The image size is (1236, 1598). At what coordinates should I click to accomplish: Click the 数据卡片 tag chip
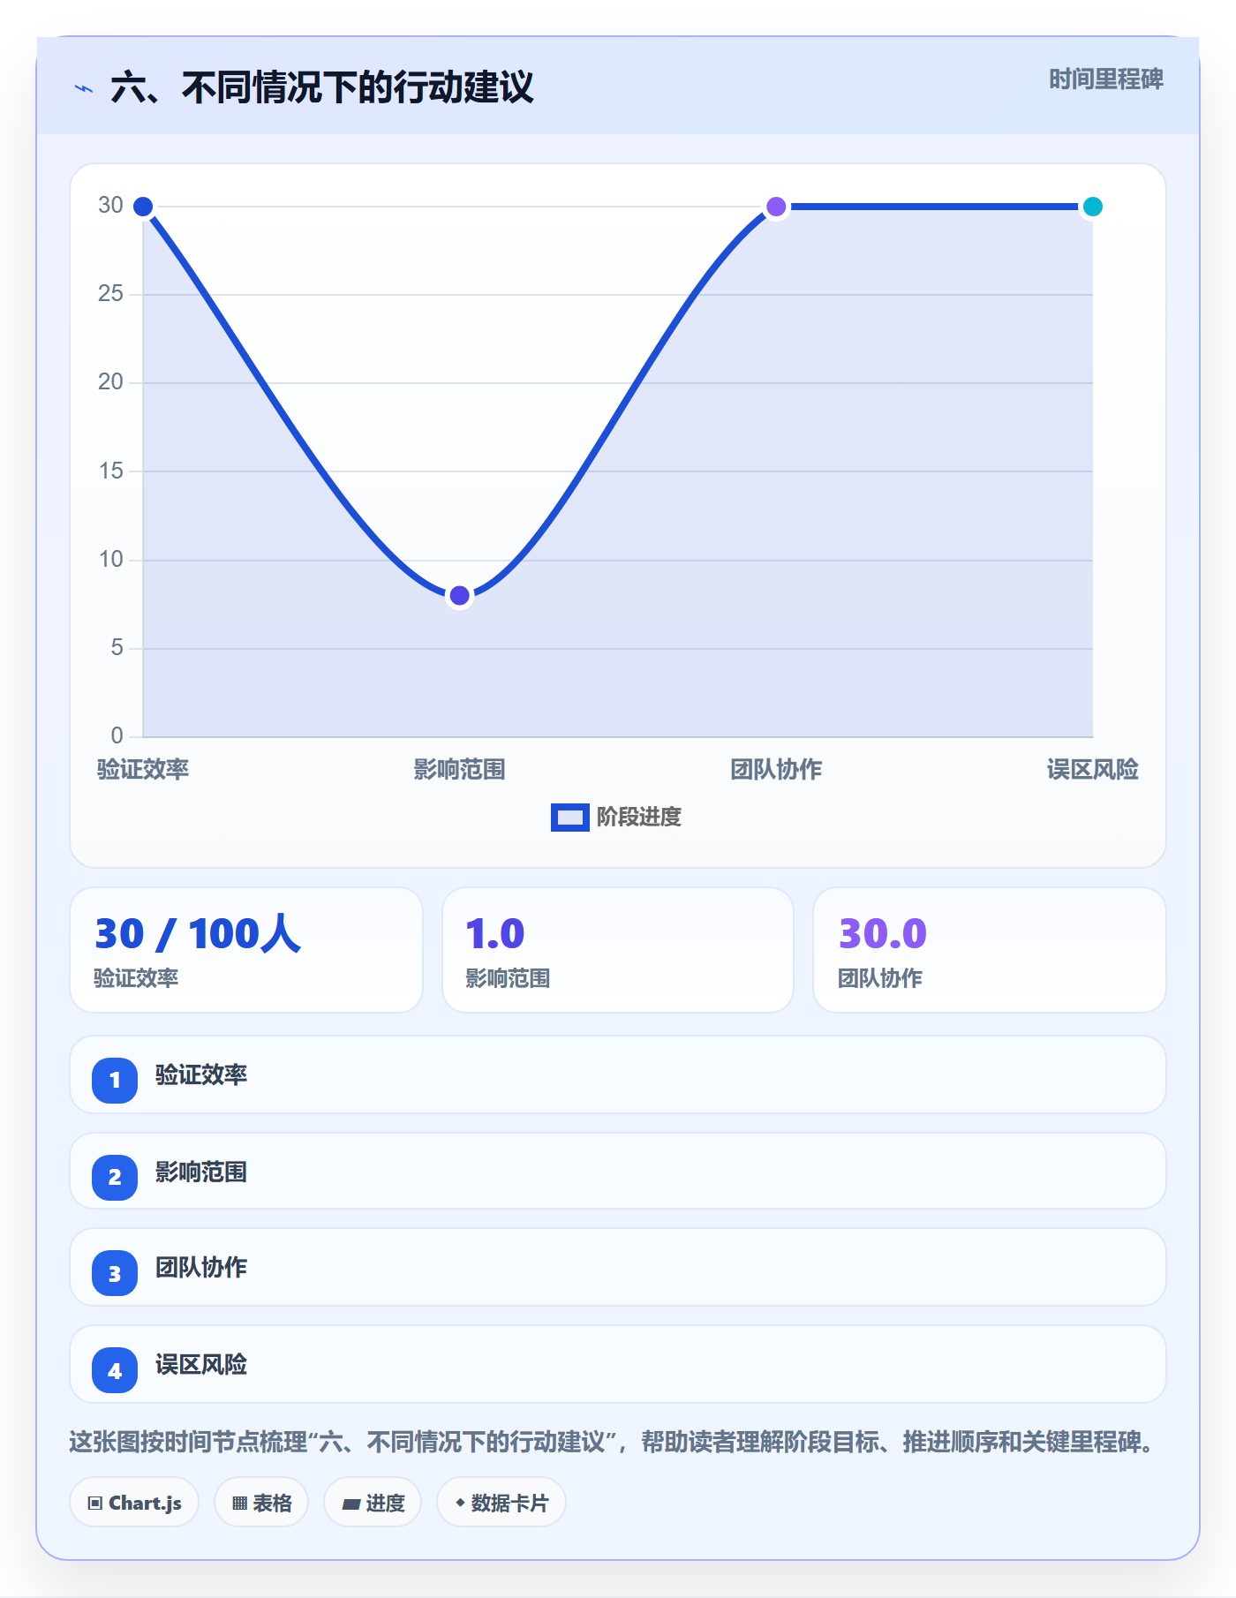coord(501,1503)
